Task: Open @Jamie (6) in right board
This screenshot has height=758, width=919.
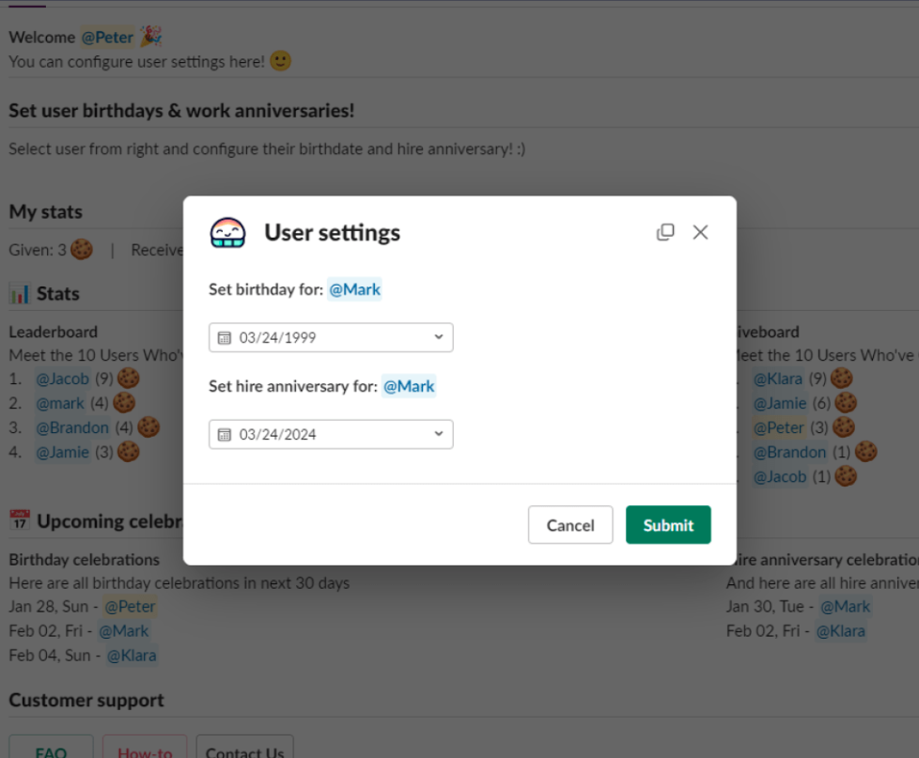Action: pyautogui.click(x=780, y=404)
